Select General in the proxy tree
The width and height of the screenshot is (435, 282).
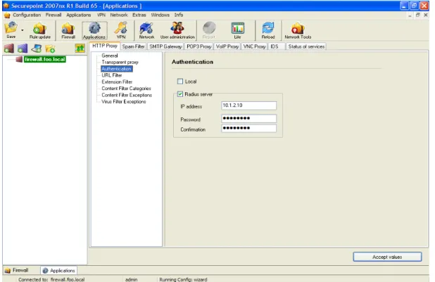click(x=110, y=56)
